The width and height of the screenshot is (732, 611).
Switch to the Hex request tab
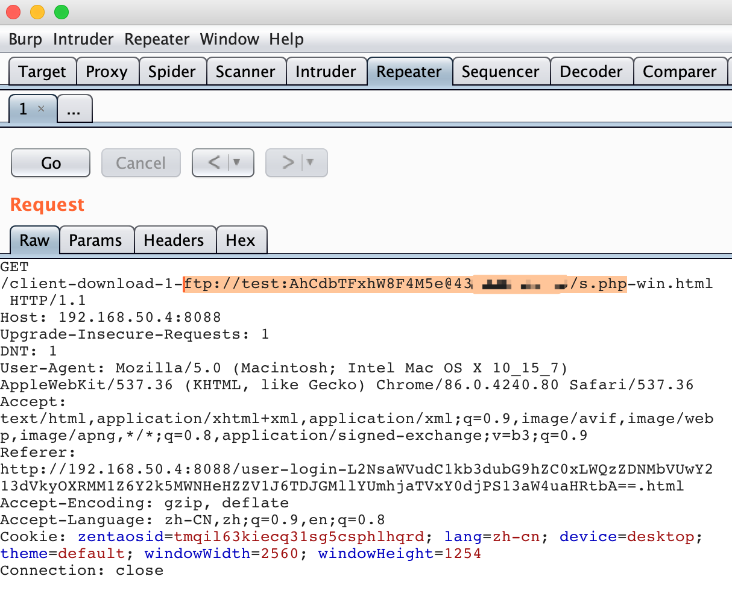241,240
